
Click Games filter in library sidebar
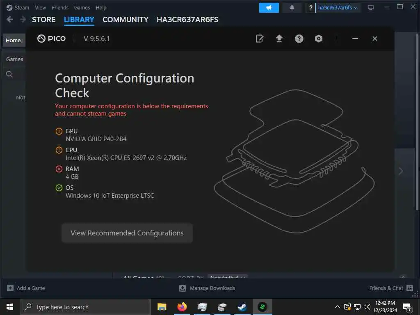pyautogui.click(x=15, y=59)
